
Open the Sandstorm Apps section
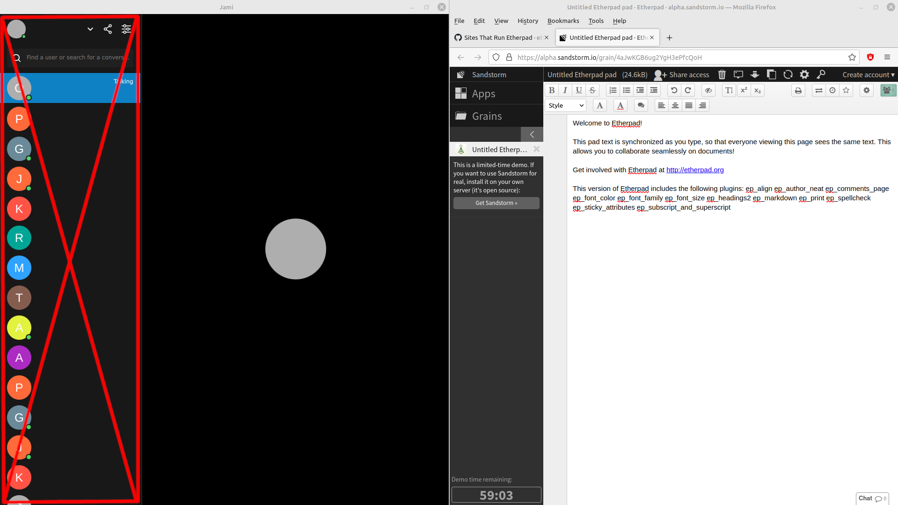pyautogui.click(x=496, y=94)
